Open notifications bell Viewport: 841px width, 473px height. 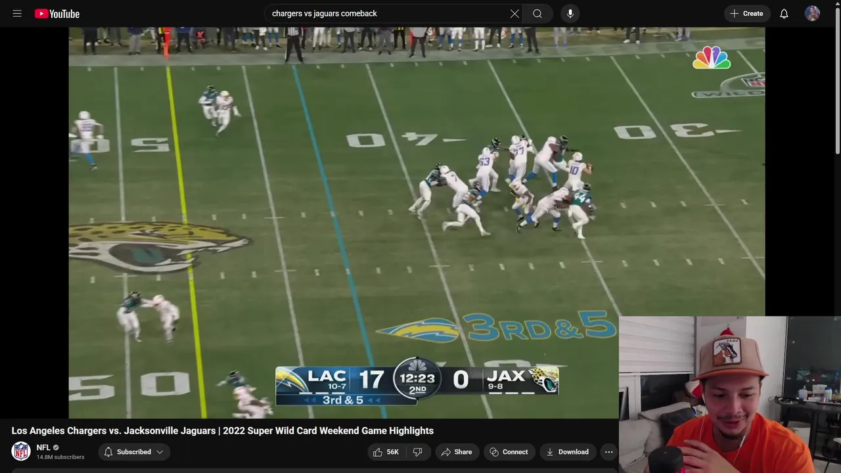click(784, 13)
